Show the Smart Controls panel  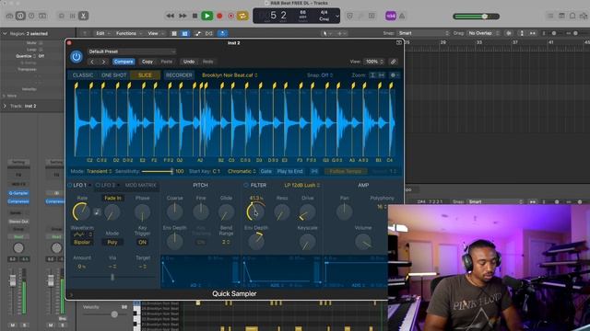tap(62, 16)
